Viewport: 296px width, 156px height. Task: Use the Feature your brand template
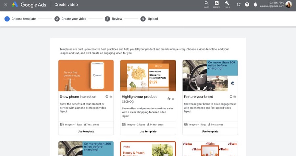tap(210, 131)
